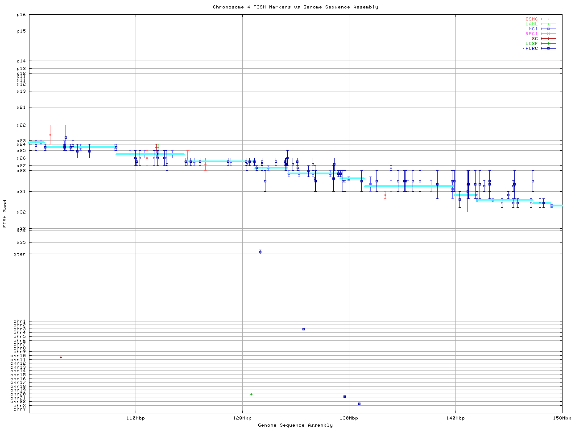The width and height of the screenshot is (571, 428).
Task: Select the red CSMC marker near q22
Action: tap(50, 135)
